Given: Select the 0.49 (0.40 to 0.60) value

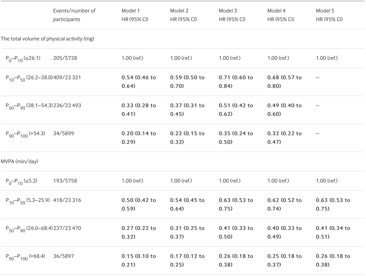Looking at the screenshot, I should pos(284,110).
